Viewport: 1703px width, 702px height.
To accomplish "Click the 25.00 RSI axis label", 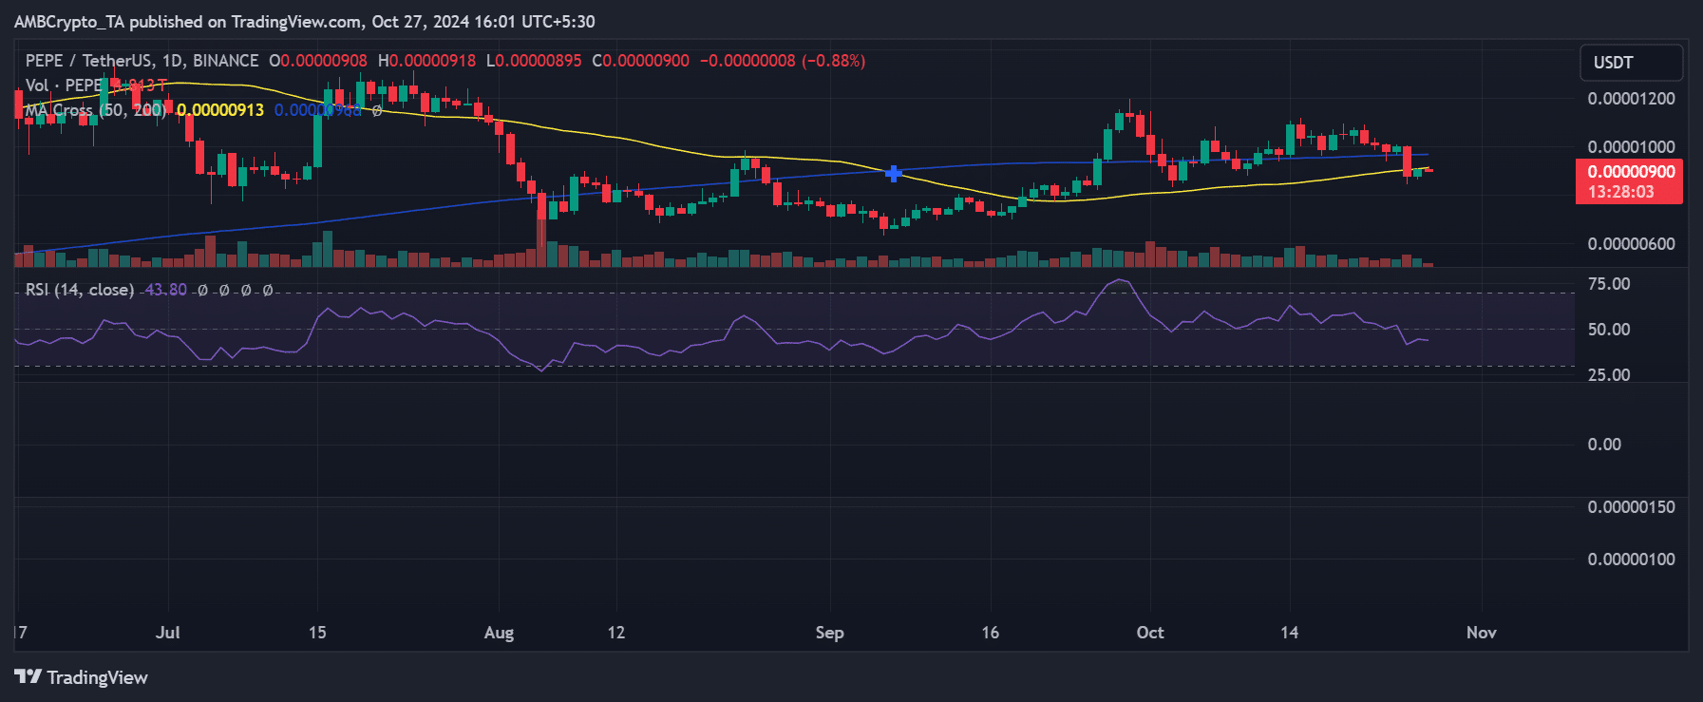I will pos(1609,375).
